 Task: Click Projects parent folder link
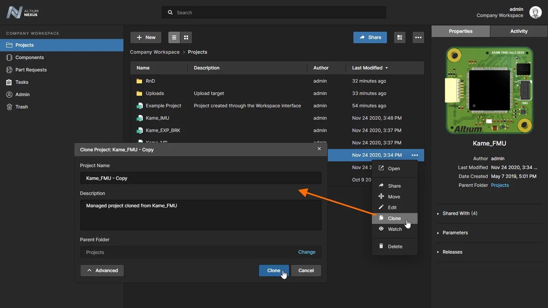coord(500,185)
